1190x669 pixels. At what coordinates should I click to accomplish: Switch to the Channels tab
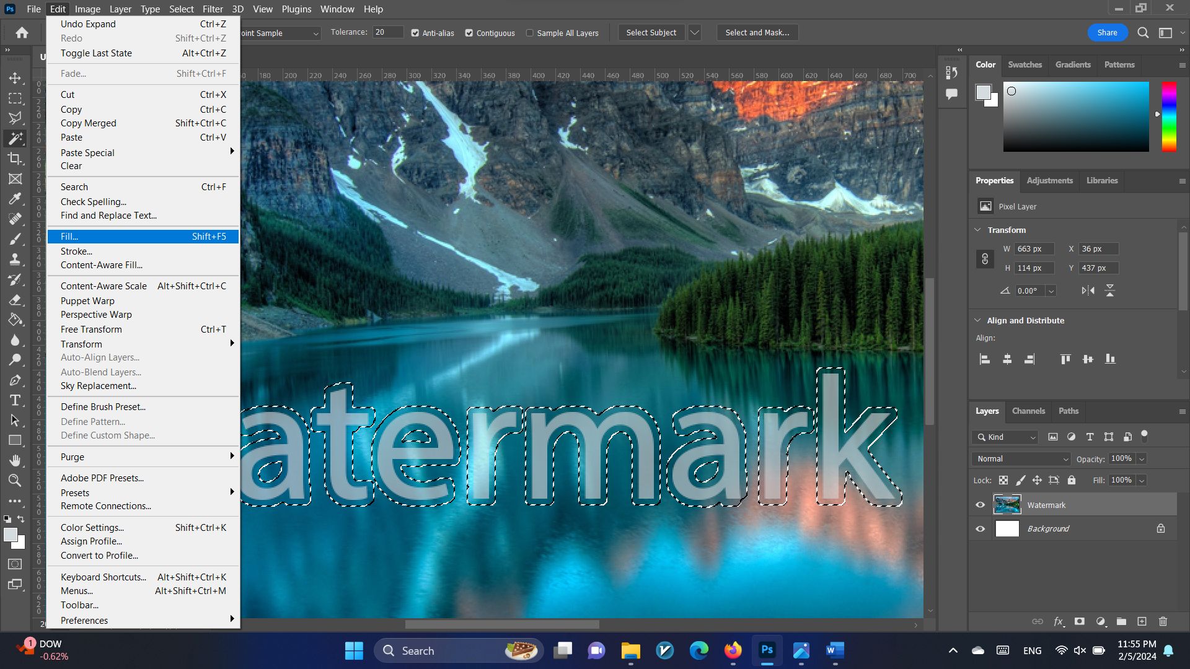point(1028,411)
